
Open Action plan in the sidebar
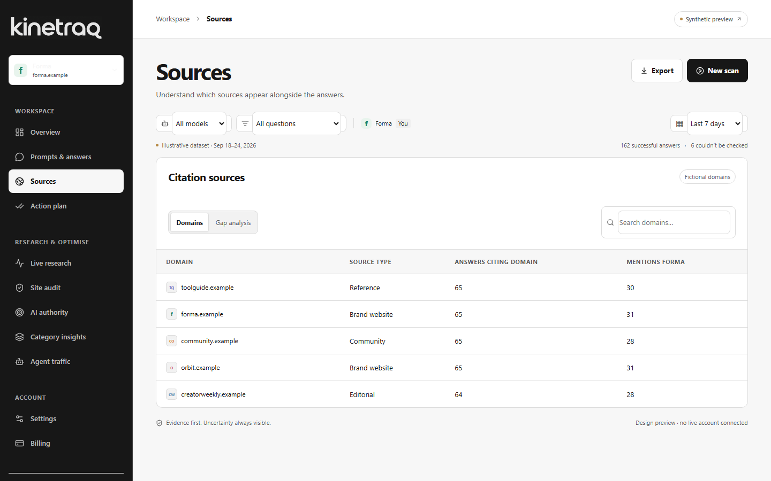pos(66,206)
